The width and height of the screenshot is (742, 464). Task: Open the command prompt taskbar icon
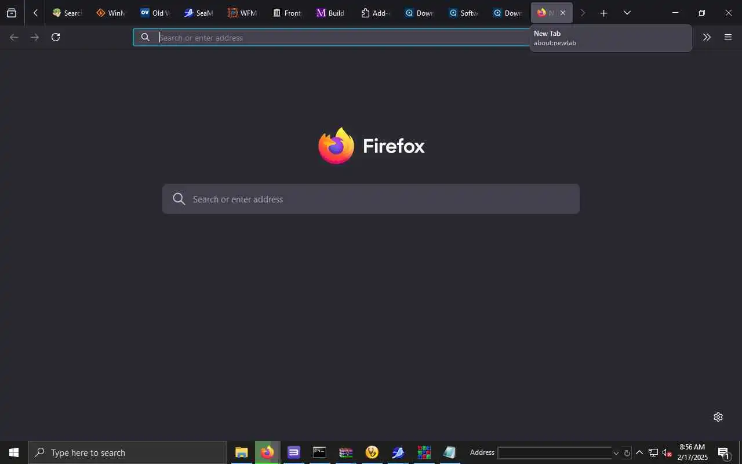tap(319, 452)
